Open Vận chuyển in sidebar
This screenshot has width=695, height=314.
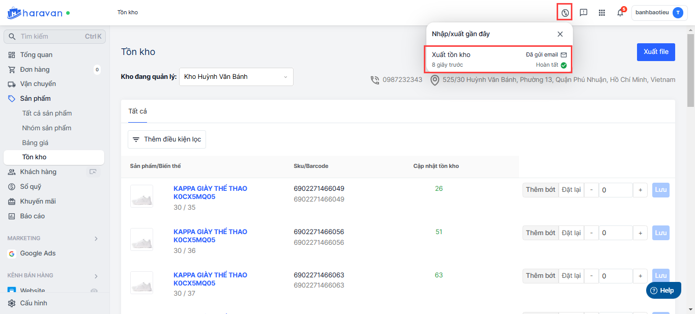pyautogui.click(x=38, y=84)
